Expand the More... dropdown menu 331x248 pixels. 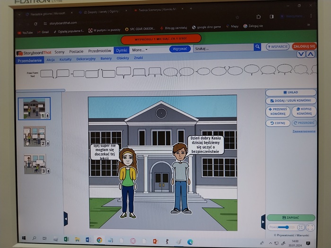(x=139, y=50)
